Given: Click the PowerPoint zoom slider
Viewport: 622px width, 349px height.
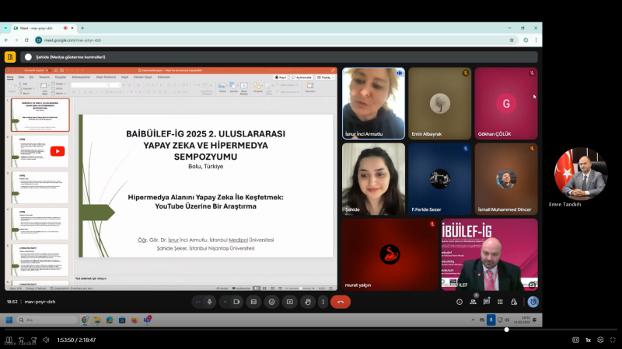Looking at the screenshot, I should tap(300, 289).
